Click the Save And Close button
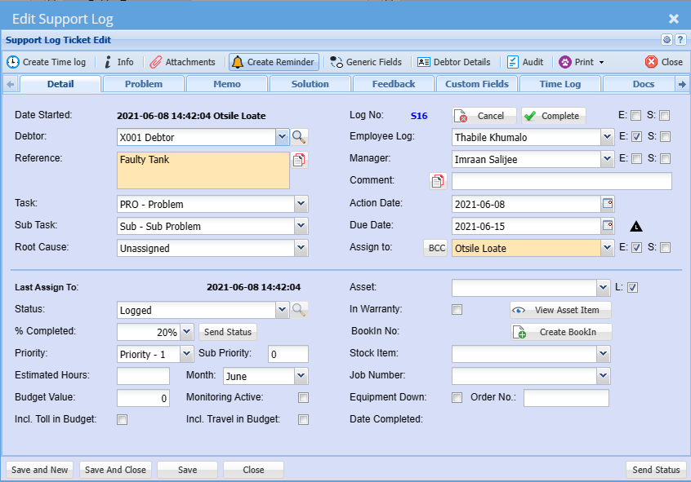Screen dimensions: 691x482 pyautogui.click(x=115, y=470)
